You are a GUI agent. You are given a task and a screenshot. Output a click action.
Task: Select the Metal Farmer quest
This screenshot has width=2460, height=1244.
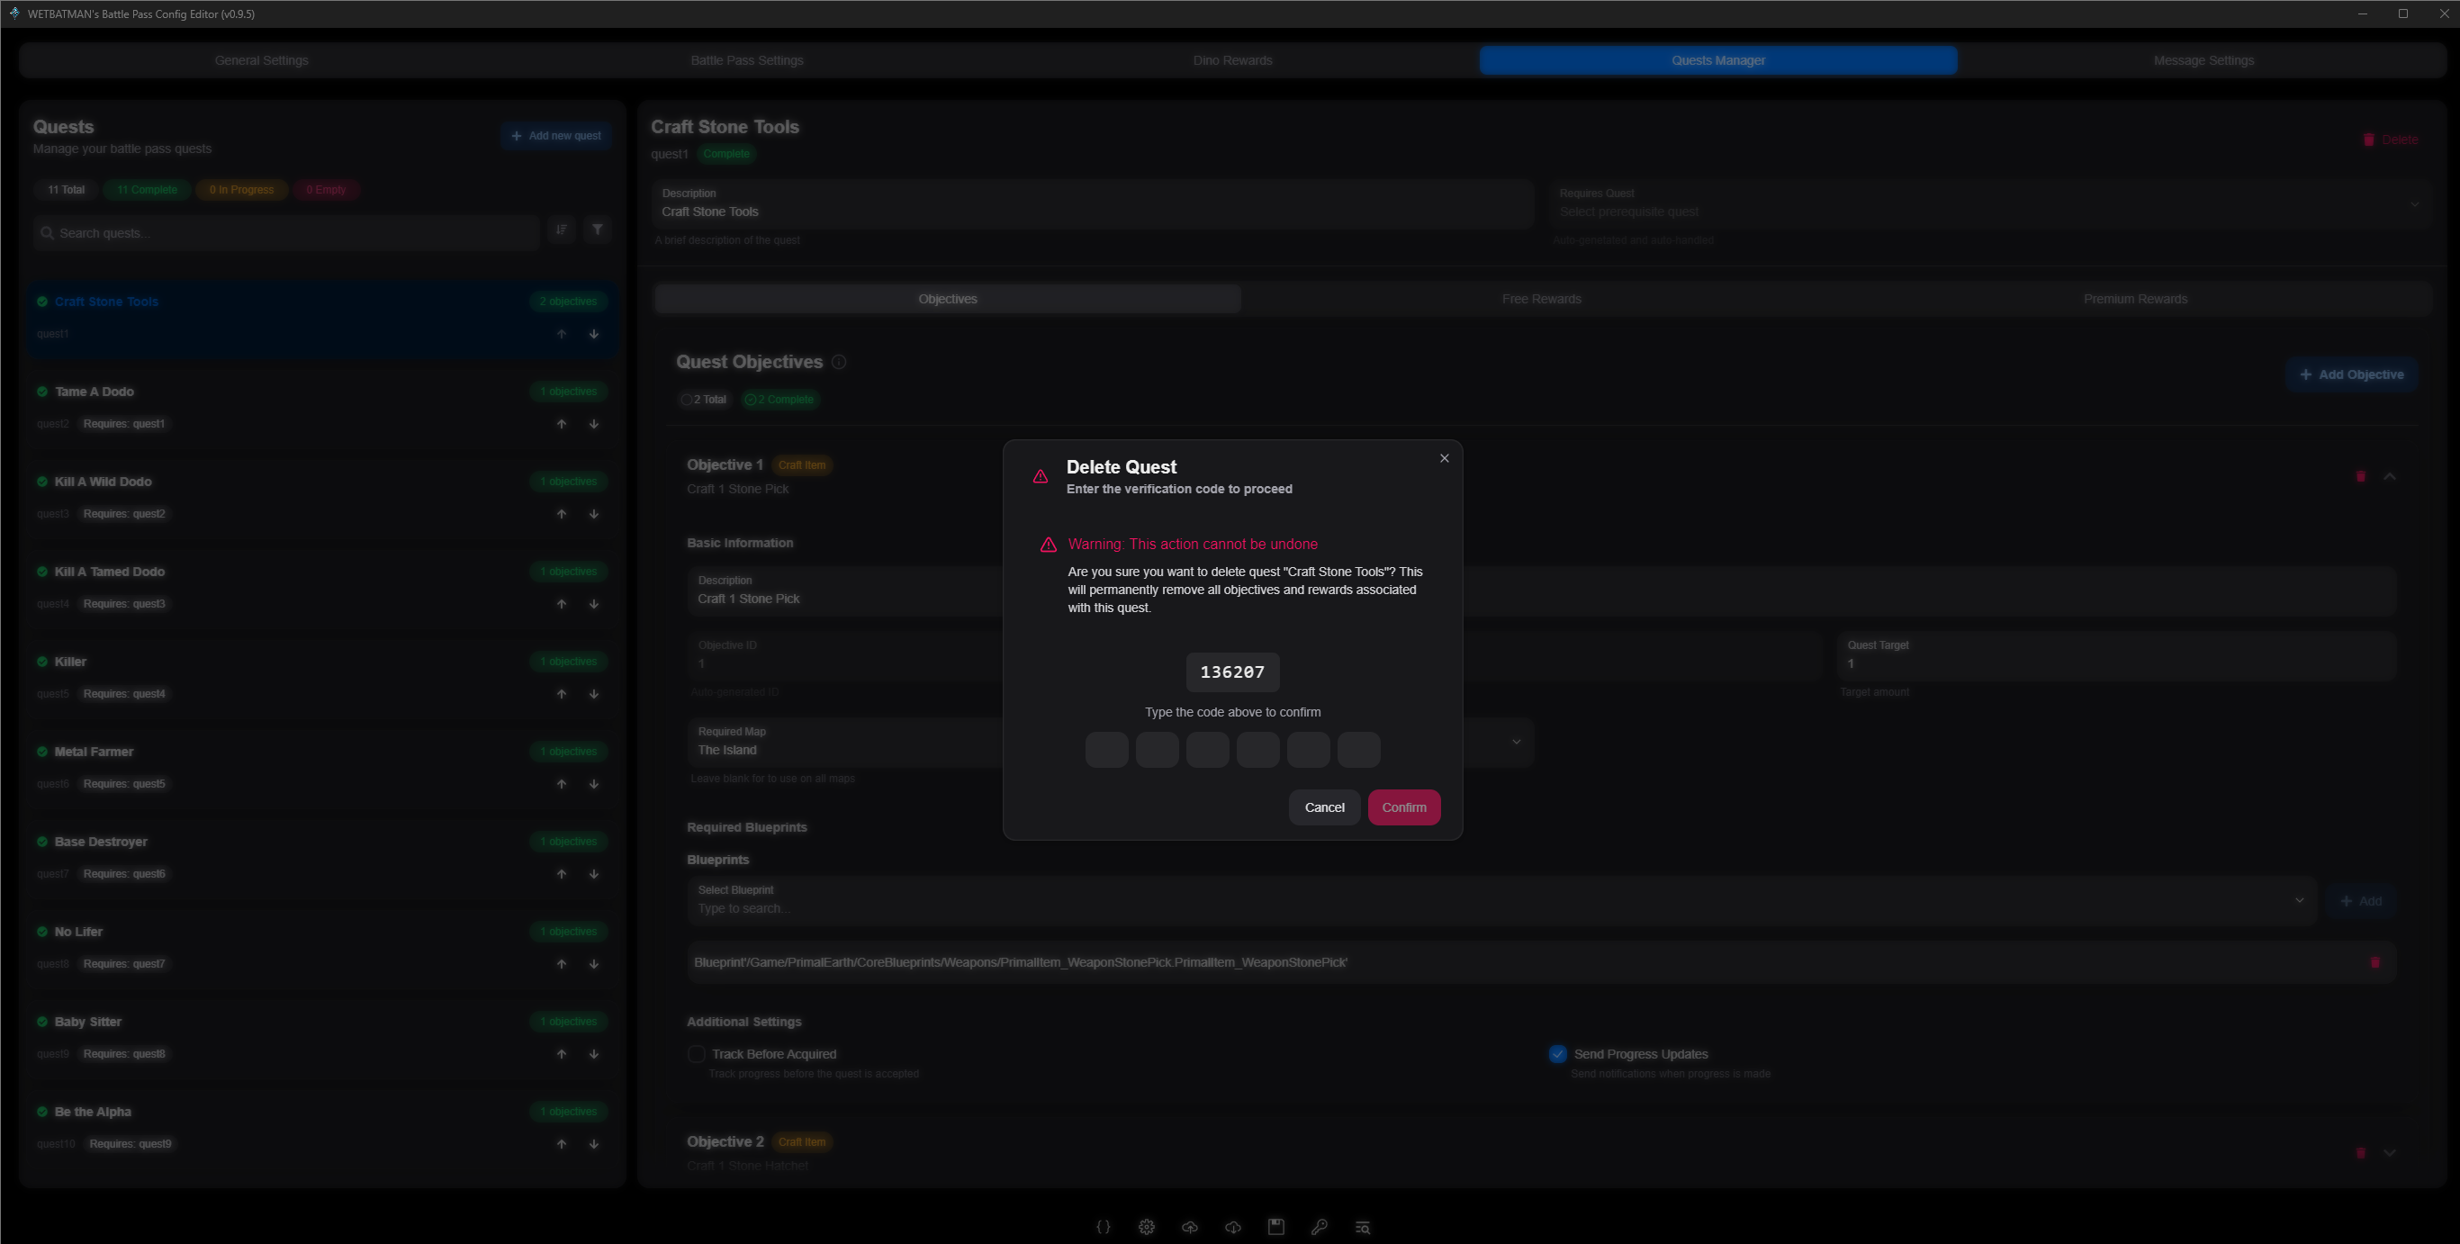click(x=322, y=767)
